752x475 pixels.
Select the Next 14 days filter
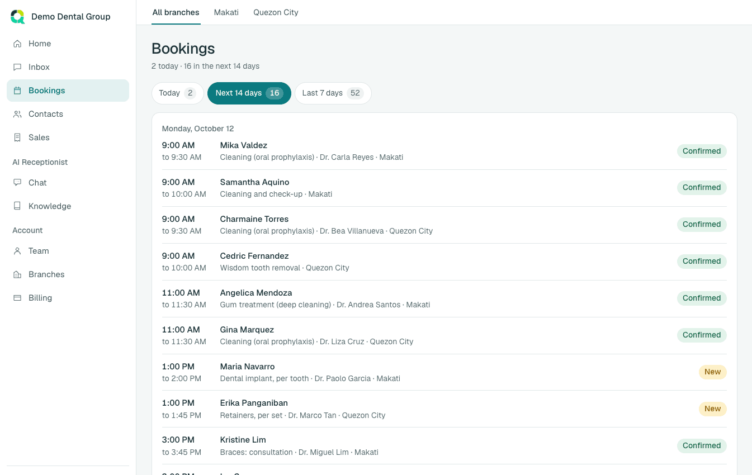pyautogui.click(x=249, y=93)
